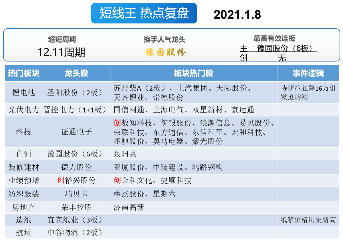Click the 国信网通、上海电气 stocks cell

coord(194,110)
